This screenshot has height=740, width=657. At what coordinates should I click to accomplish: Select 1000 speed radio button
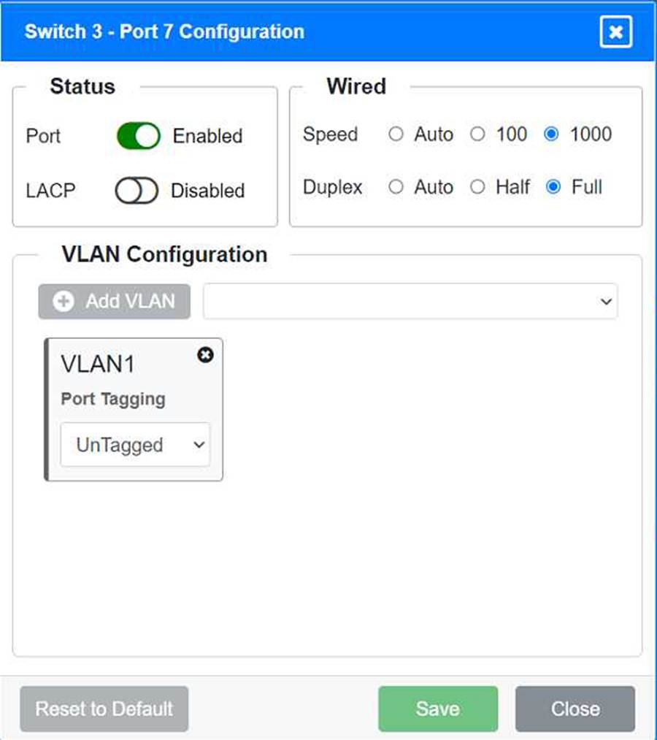point(551,134)
